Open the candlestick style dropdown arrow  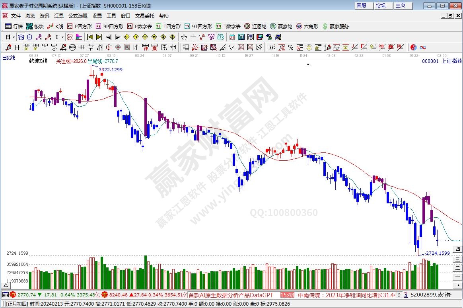pos(62,37)
